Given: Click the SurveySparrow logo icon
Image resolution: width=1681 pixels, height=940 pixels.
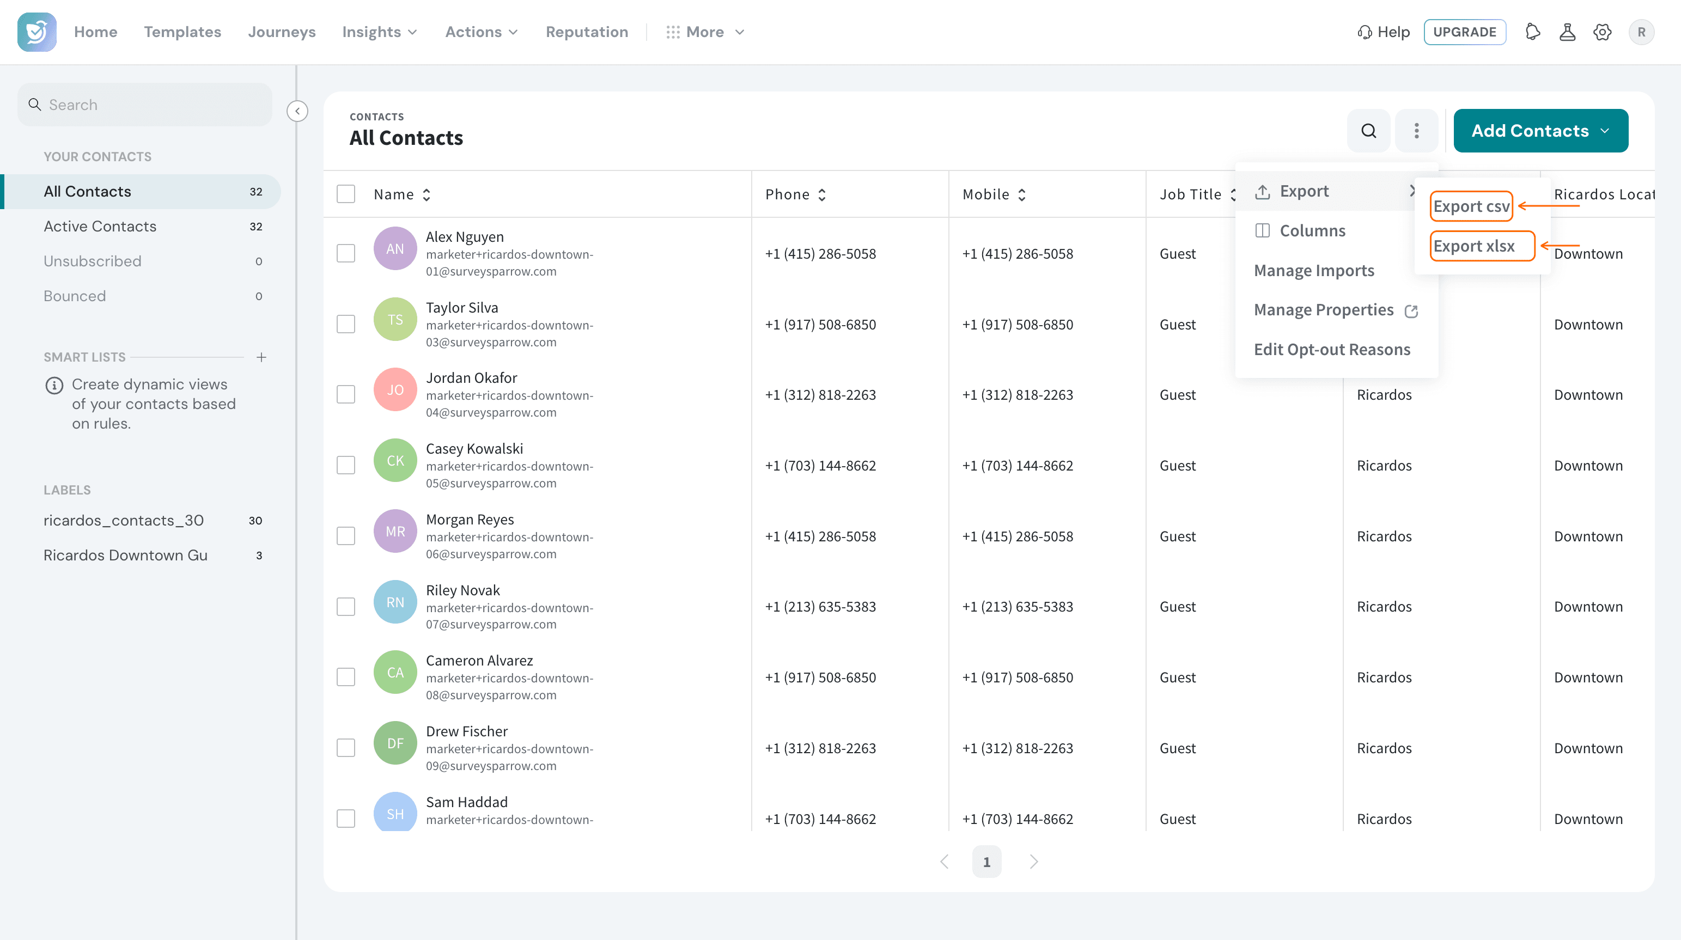Looking at the screenshot, I should click(x=36, y=32).
